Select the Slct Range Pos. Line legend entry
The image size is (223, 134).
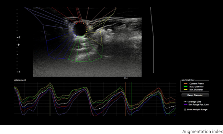coord(196,104)
